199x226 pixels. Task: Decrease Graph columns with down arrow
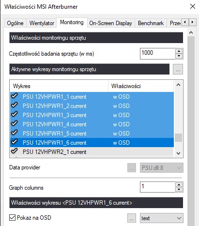179,190
